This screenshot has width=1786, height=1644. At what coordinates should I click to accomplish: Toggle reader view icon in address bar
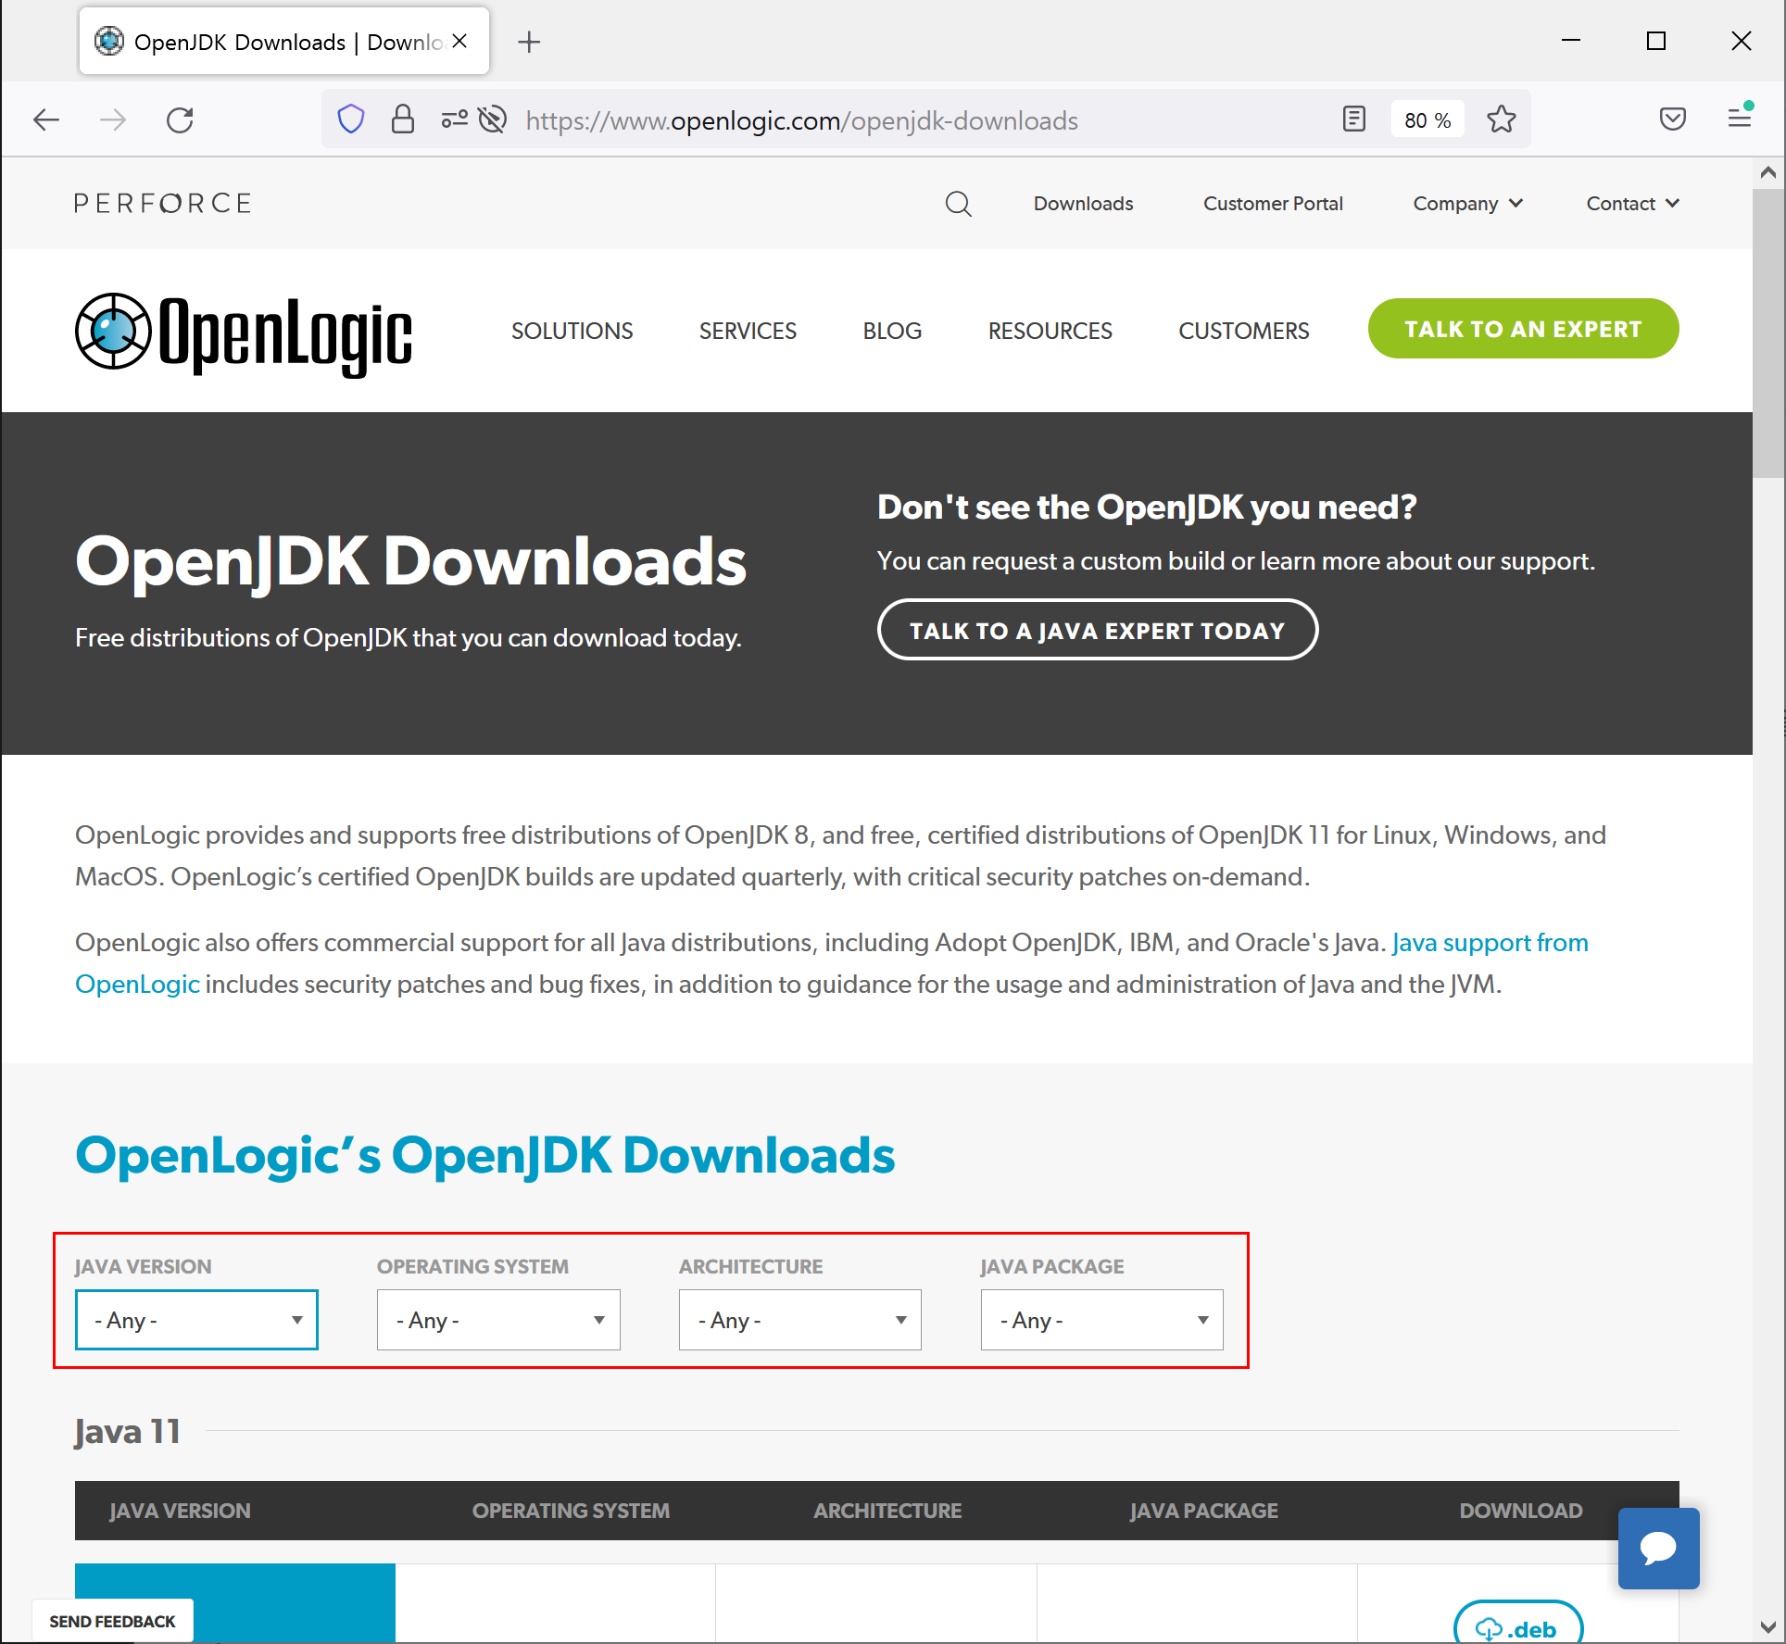point(1353,119)
